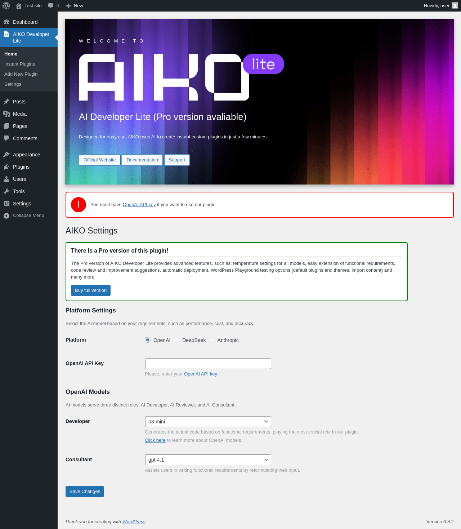Open the Developer model dropdown
461x529 pixels.
click(208, 422)
